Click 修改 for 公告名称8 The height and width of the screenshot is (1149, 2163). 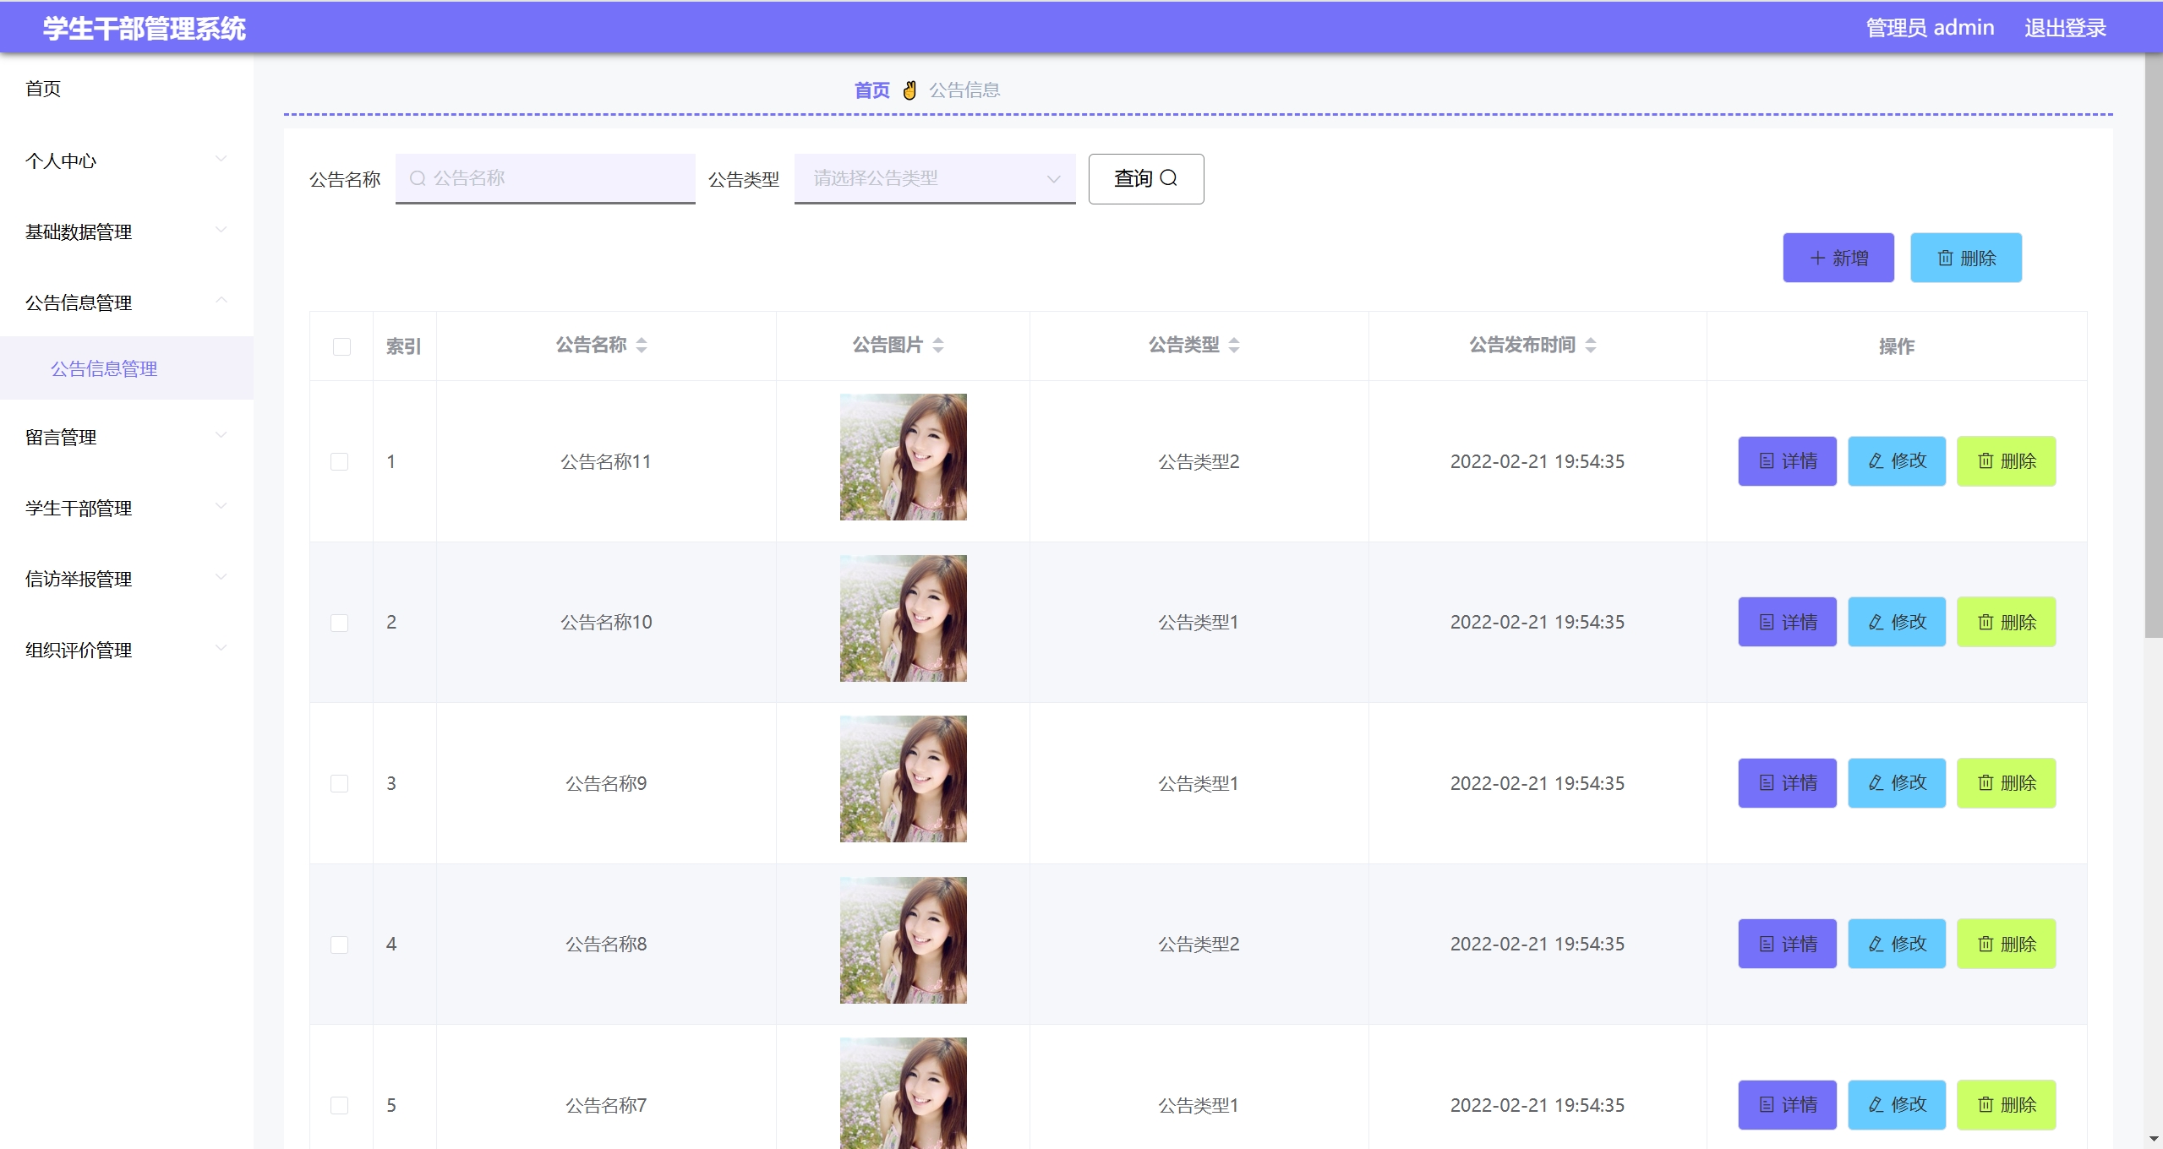(1897, 944)
